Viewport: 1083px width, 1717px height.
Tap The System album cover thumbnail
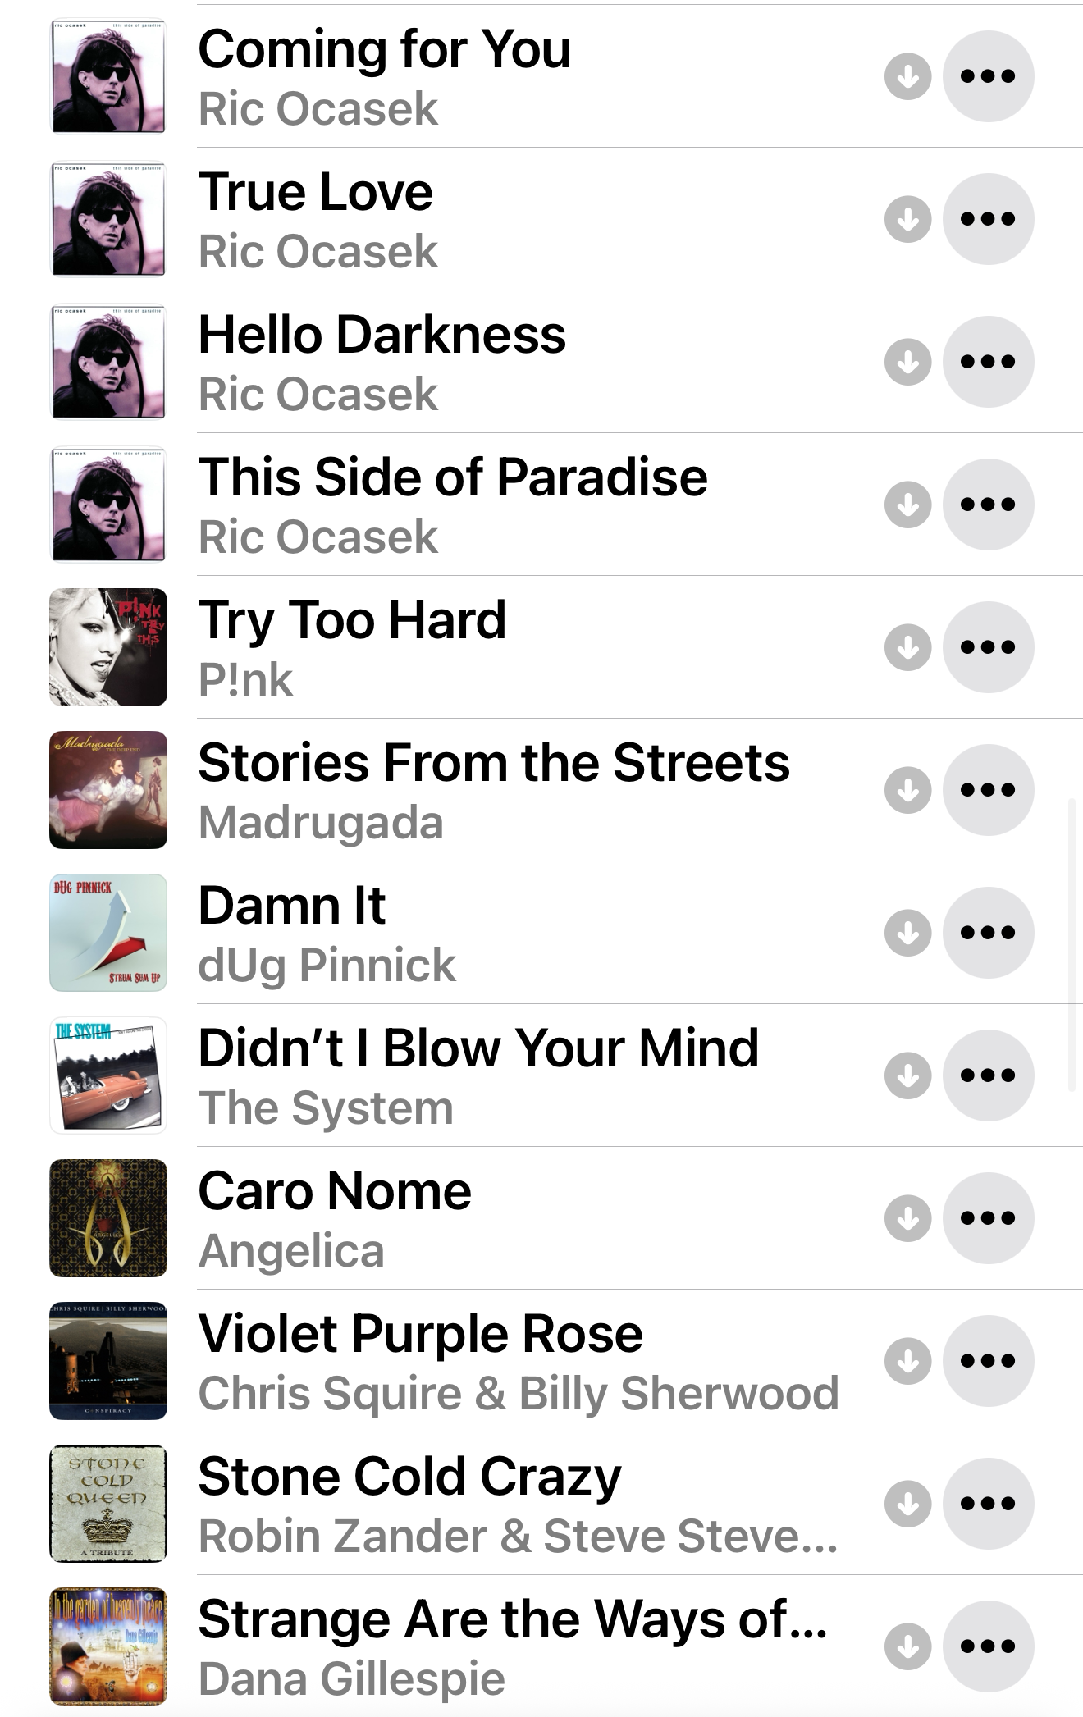108,1075
